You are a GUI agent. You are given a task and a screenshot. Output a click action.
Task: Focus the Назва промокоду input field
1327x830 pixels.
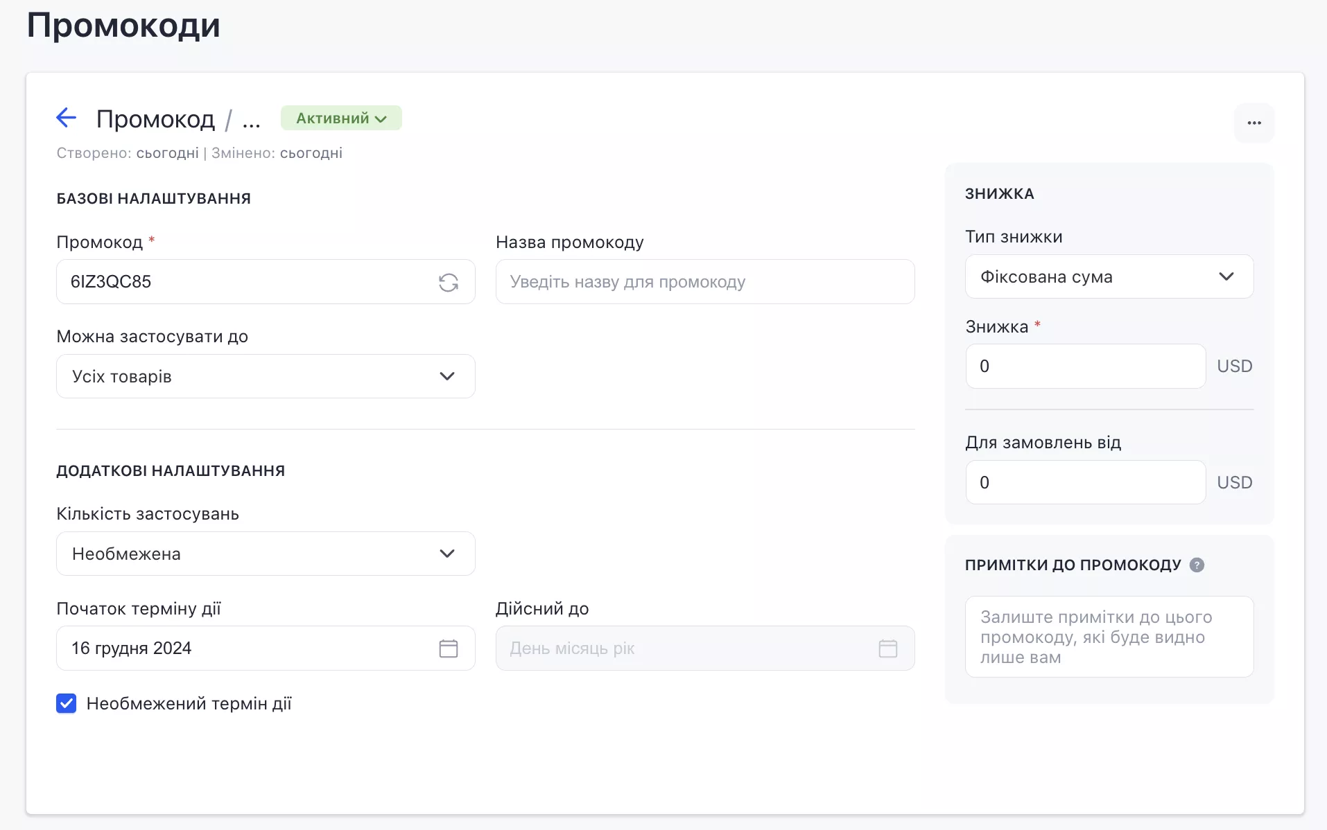click(705, 282)
